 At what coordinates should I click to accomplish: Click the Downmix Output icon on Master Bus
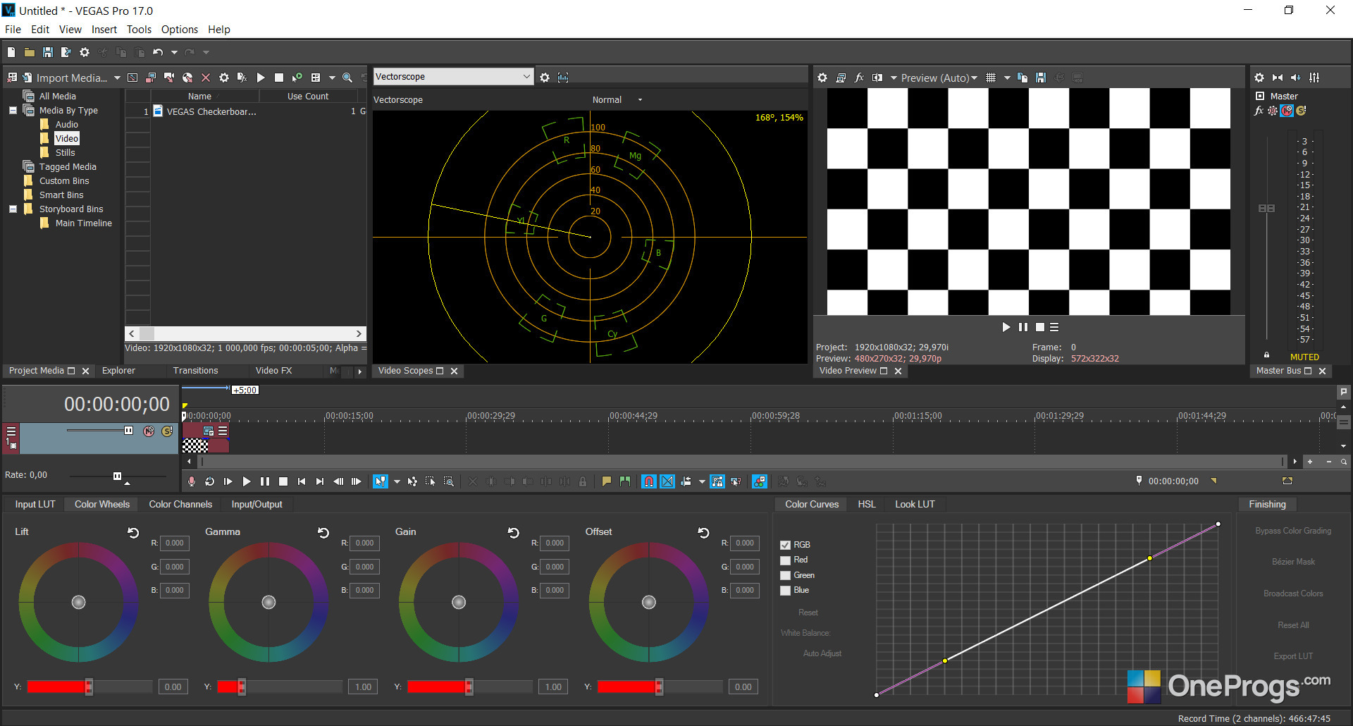pos(1278,78)
